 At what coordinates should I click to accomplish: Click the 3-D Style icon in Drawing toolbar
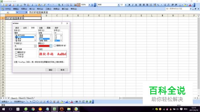90,102
